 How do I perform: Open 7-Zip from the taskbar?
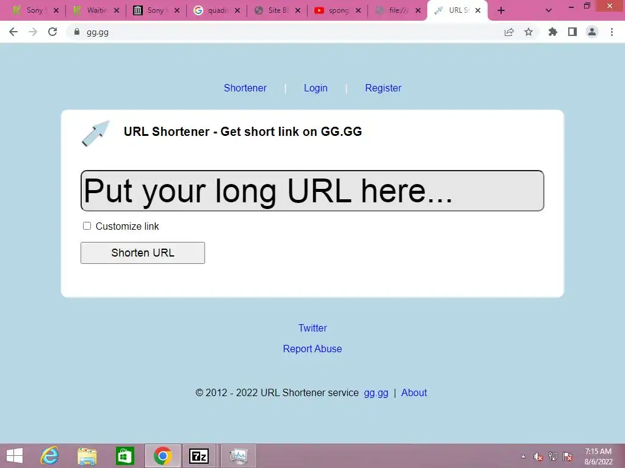coord(199,456)
